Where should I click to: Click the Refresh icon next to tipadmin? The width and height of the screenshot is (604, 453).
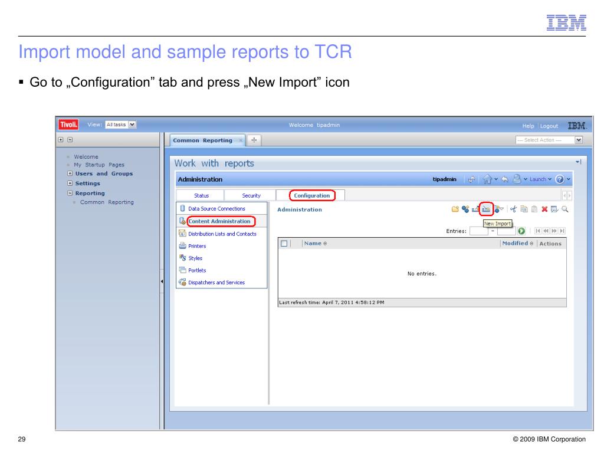(471, 179)
